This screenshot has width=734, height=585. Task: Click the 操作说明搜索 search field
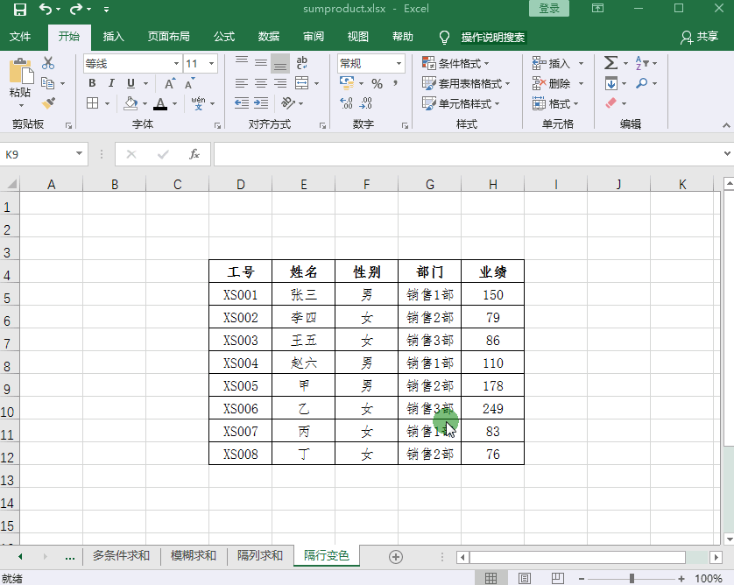click(493, 38)
